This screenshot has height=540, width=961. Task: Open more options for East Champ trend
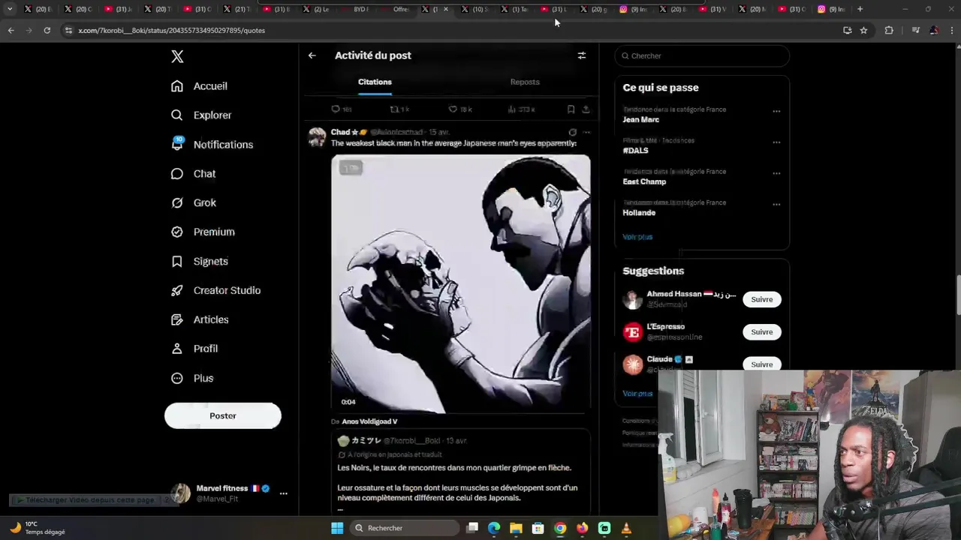click(776, 173)
